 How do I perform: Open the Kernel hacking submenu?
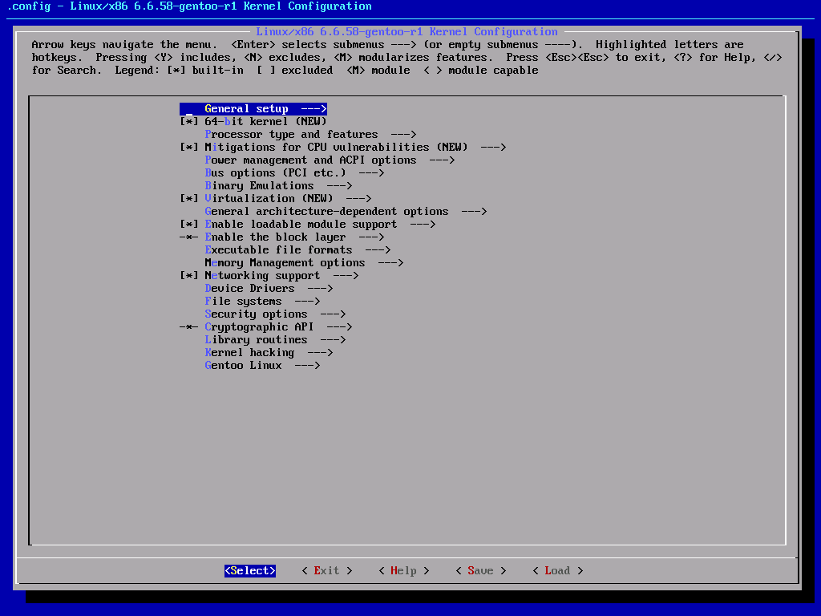point(269,353)
